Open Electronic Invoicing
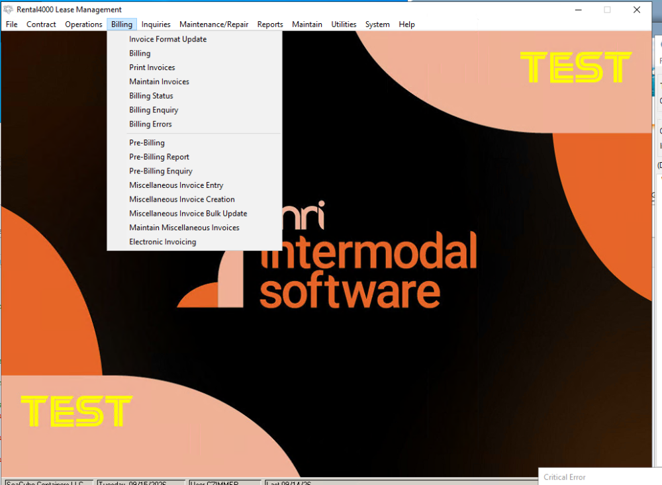This screenshot has width=662, height=485. point(195,242)
